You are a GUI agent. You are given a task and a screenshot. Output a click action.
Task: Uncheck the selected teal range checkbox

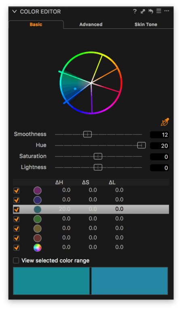(x=17, y=210)
